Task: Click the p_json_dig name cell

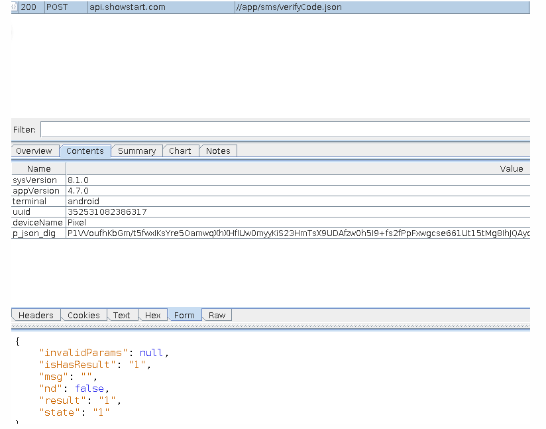Action: tap(38, 233)
